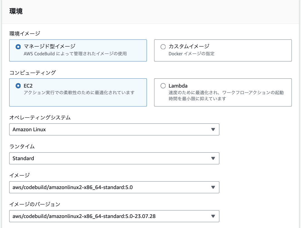Enable the EC2 compute type
Viewport: 301px width, 228px height.
click(x=18, y=86)
